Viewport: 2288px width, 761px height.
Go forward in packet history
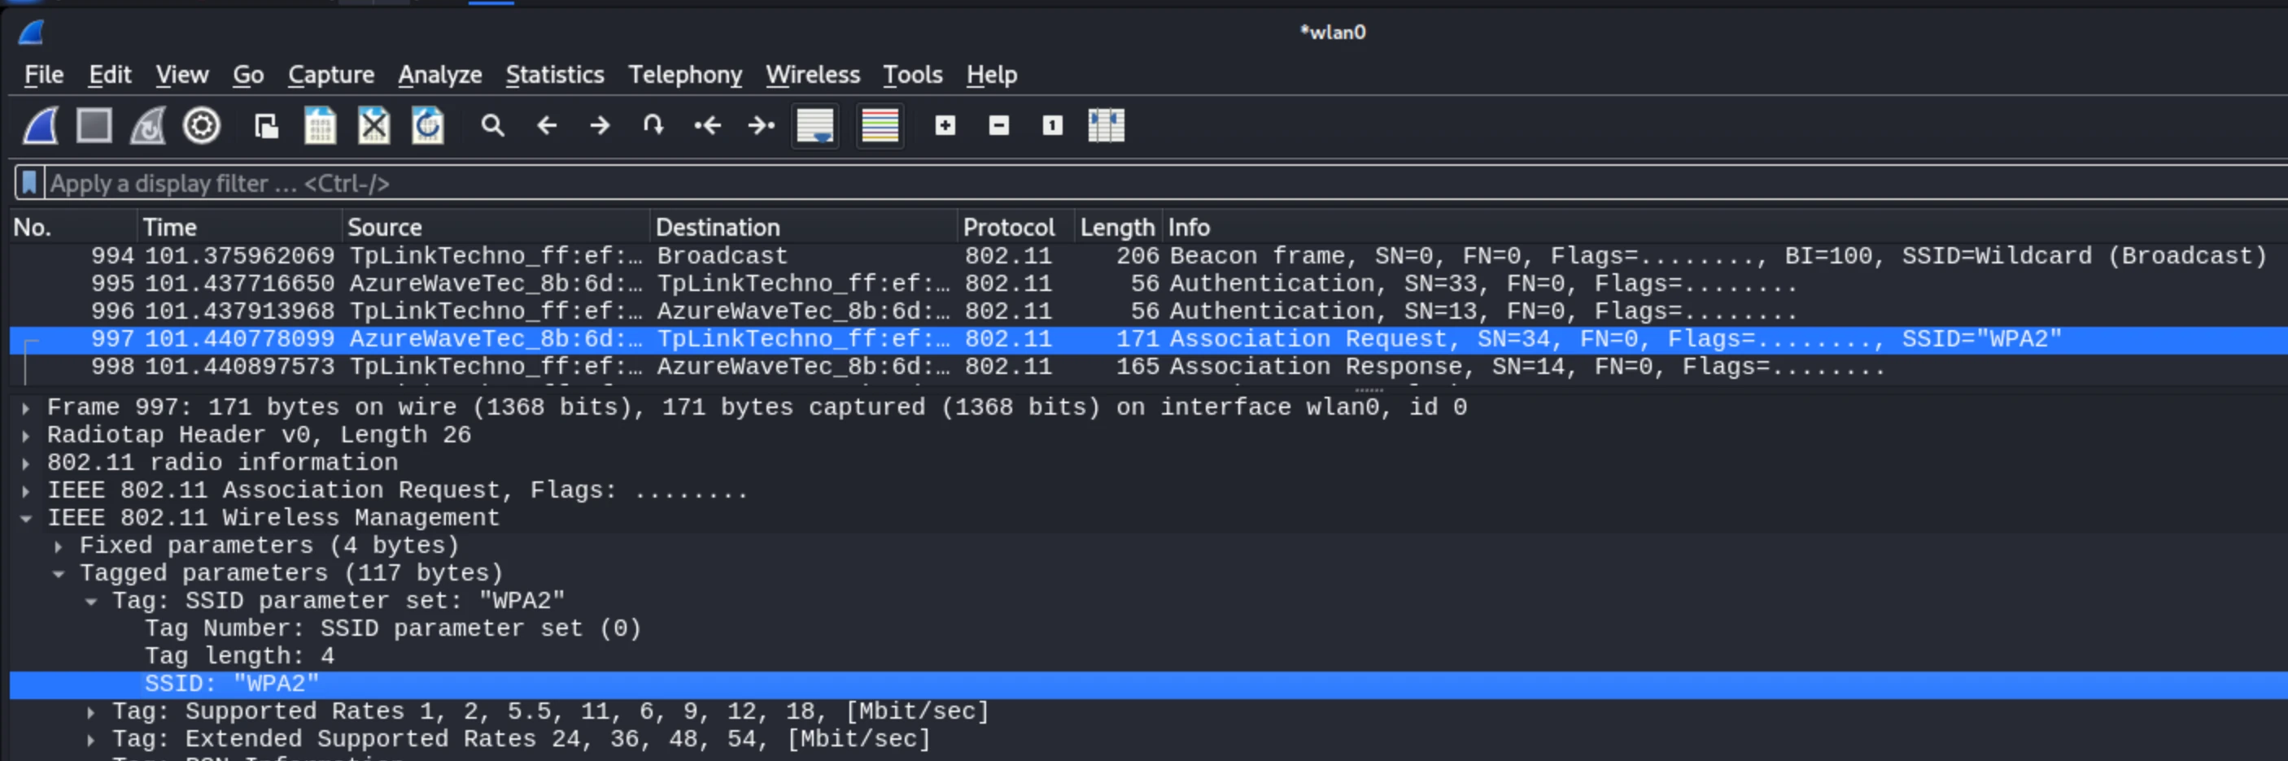coord(600,125)
